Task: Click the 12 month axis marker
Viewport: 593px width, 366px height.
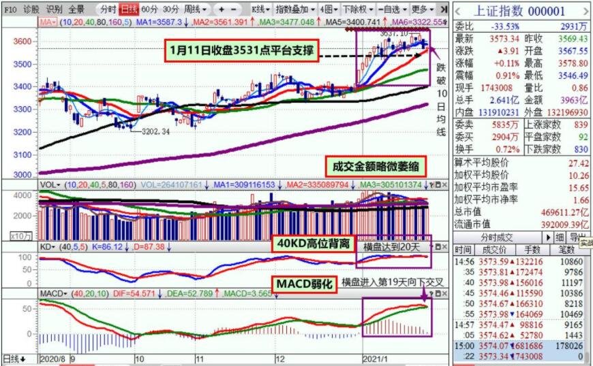Action: [279, 359]
